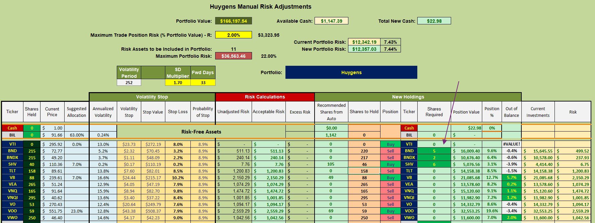Click the Shares Held column header
The height and width of the screenshot is (223, 595).
(32, 112)
